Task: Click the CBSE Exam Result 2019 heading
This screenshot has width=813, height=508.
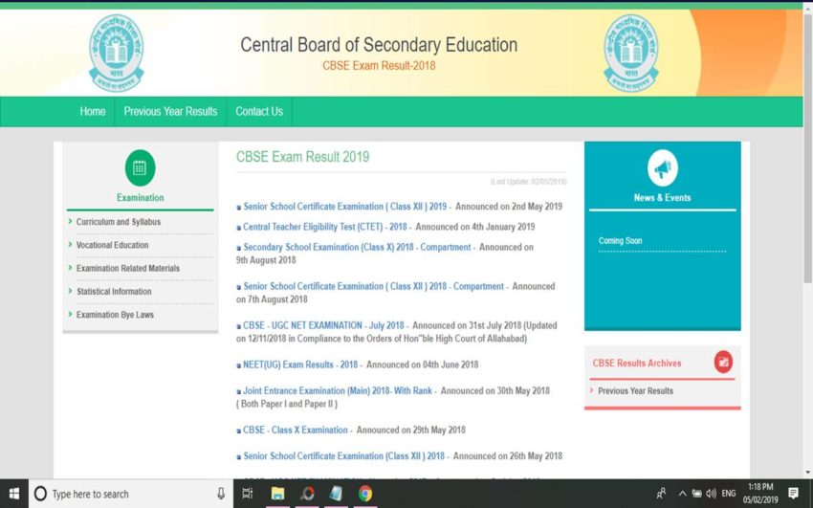Action: 303,157
